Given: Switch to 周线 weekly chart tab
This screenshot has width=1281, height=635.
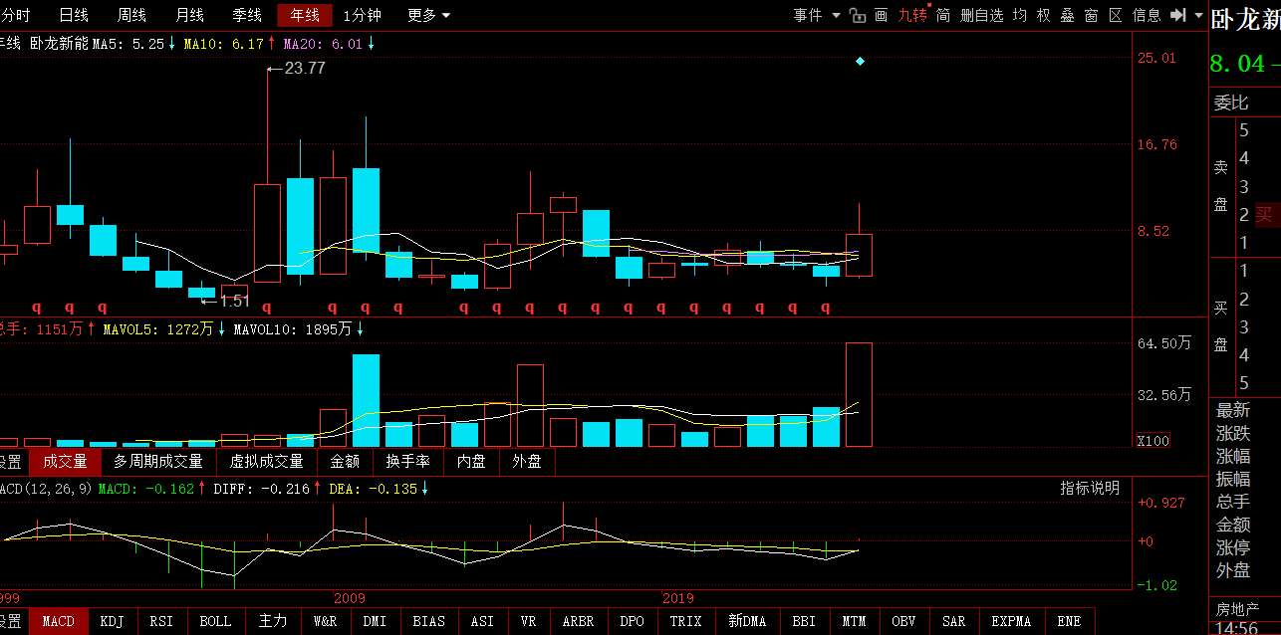Looking at the screenshot, I should tap(131, 15).
